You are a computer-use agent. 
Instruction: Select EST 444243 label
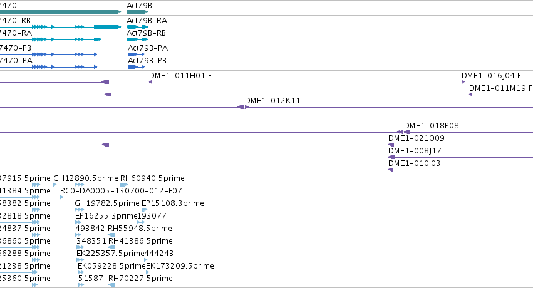pyautogui.click(x=159, y=254)
